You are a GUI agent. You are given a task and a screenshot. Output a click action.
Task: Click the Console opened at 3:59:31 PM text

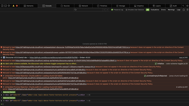(94, 44)
